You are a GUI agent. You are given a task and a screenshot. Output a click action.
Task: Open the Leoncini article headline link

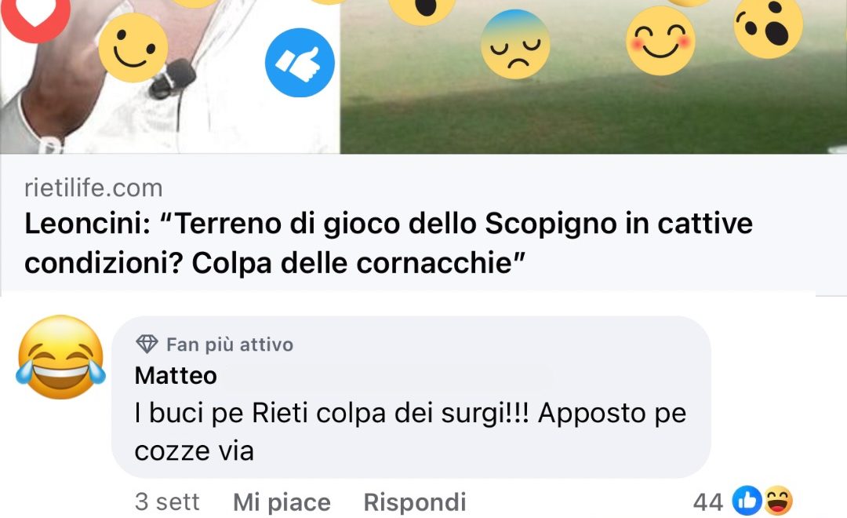coord(388,243)
